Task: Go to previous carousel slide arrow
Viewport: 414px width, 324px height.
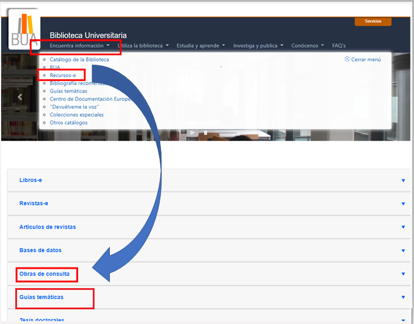Action: (20, 98)
